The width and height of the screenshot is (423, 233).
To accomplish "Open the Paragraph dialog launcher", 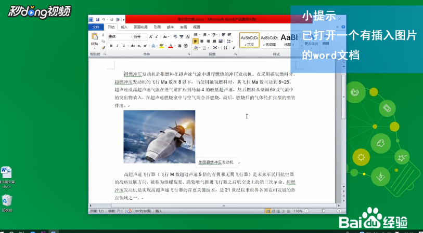I will (236, 54).
